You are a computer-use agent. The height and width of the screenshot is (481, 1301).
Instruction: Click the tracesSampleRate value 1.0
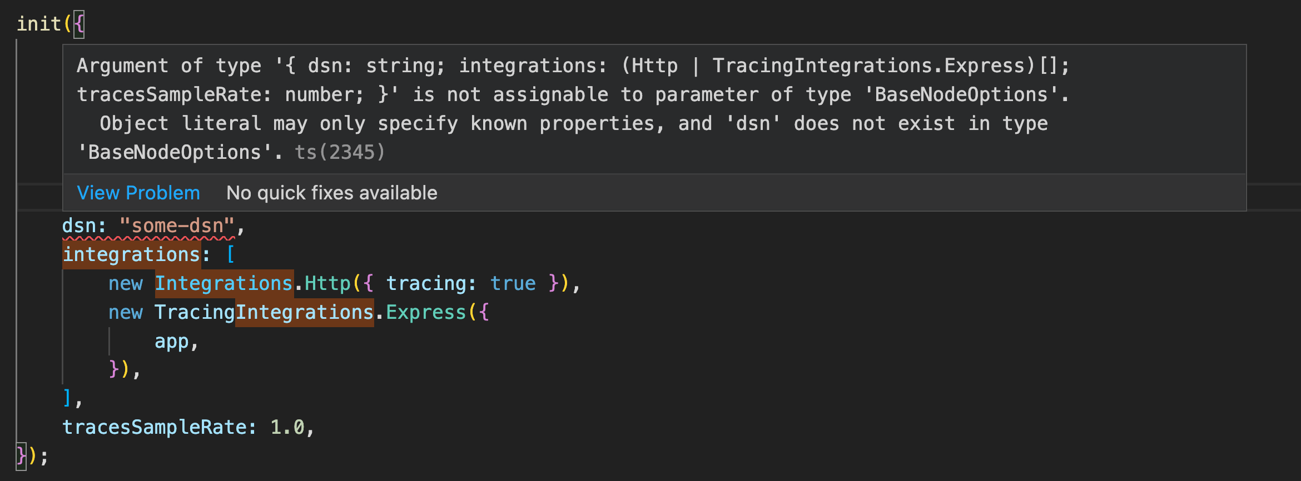pos(289,427)
